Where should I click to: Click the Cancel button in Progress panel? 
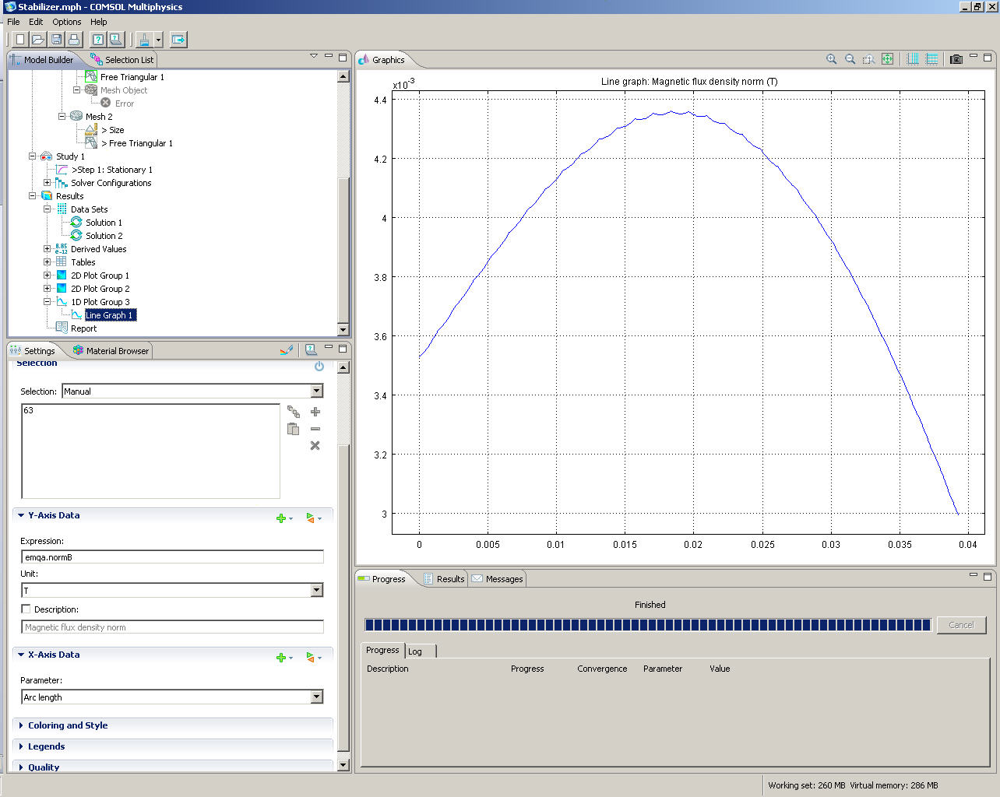pos(960,625)
